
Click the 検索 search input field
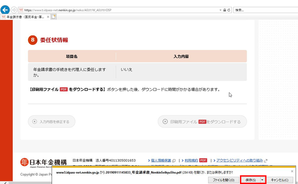tap(264, 10)
